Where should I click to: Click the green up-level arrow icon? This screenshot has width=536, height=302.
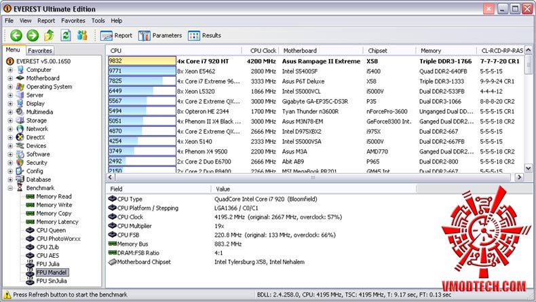(50, 35)
